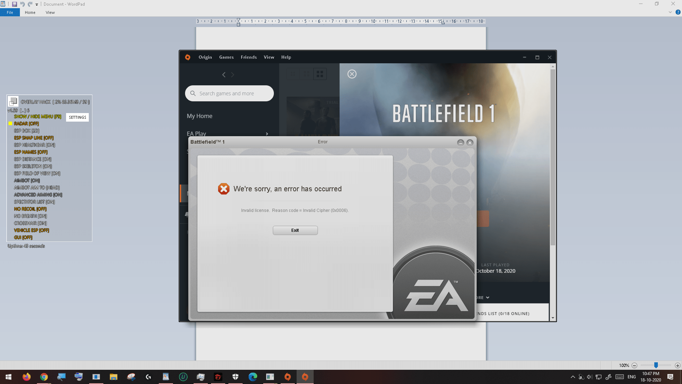Viewport: 682px width, 384px height.
Task: Open the Friends menu in Origin
Action: [x=249, y=57]
